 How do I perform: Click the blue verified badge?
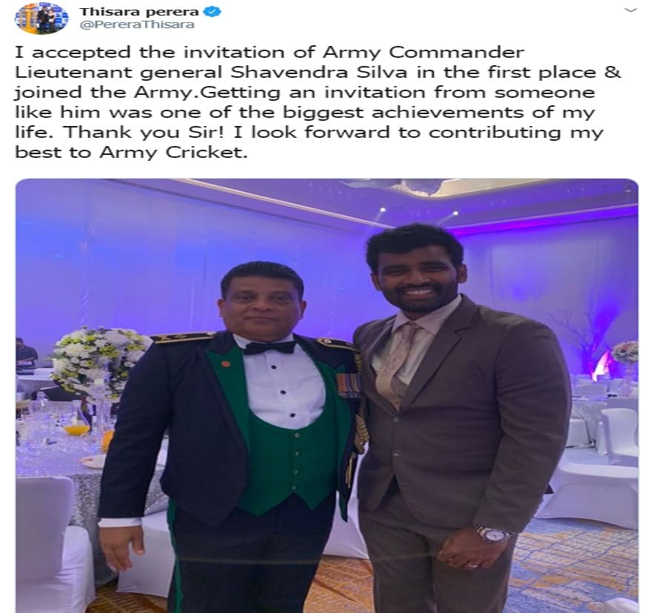pyautogui.click(x=213, y=11)
